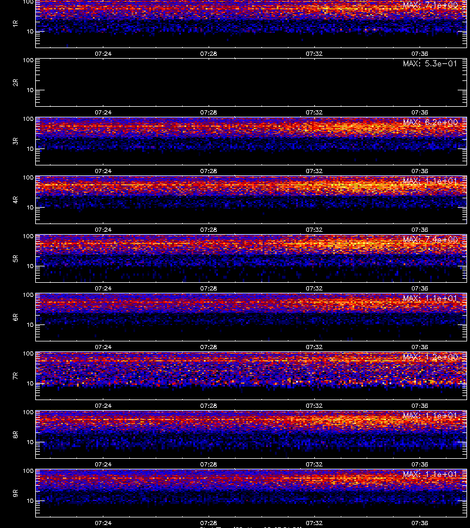Click the 07:32 tick label below 1R
Viewport: 470px width, 528px height.
(x=314, y=53)
